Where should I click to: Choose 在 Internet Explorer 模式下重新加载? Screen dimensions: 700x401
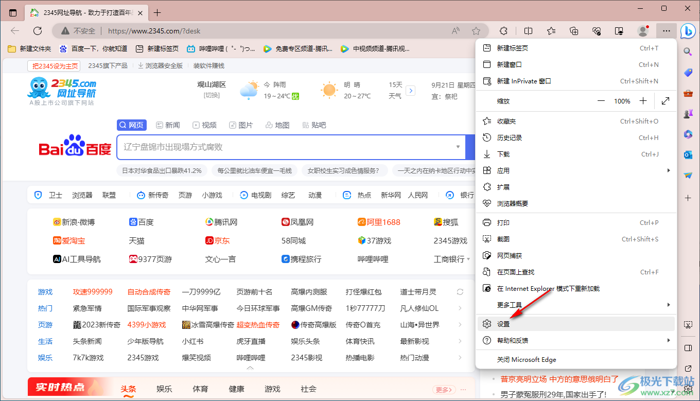tap(575, 288)
